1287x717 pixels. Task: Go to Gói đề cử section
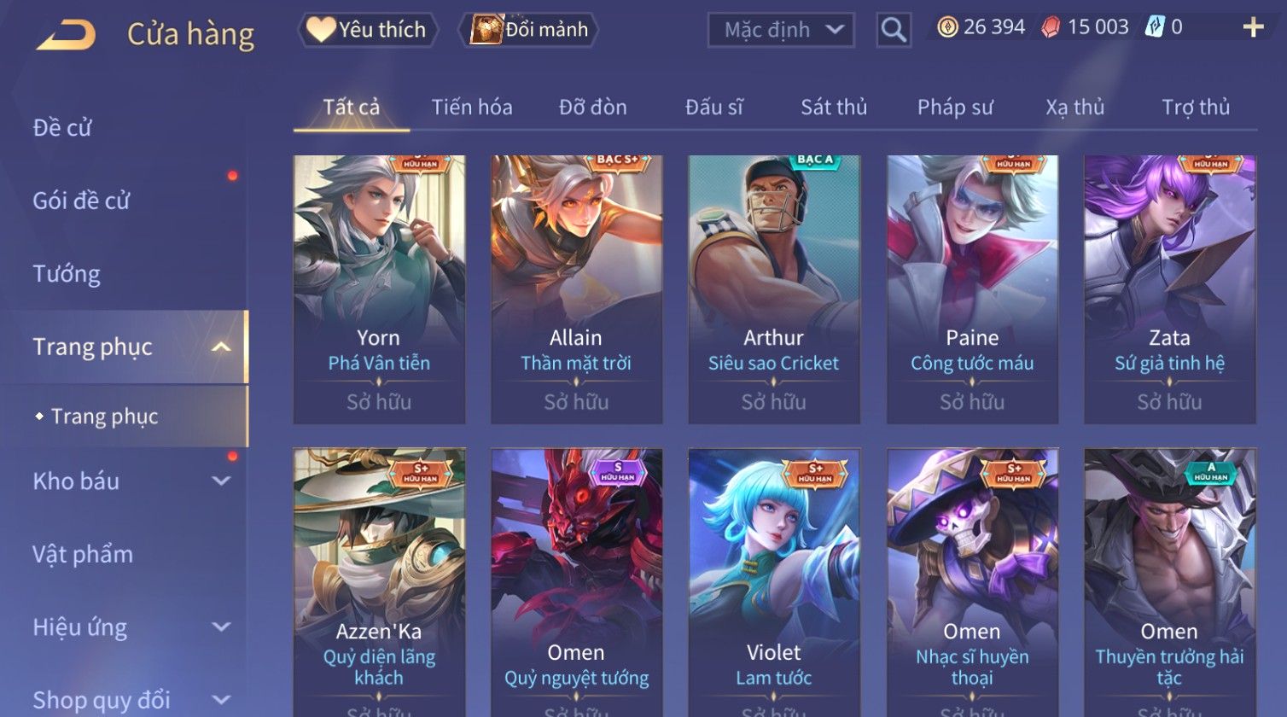click(81, 201)
